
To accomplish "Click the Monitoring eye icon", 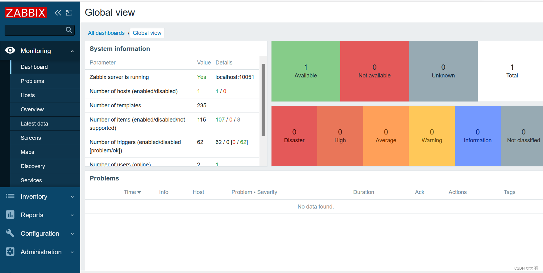I will point(10,50).
